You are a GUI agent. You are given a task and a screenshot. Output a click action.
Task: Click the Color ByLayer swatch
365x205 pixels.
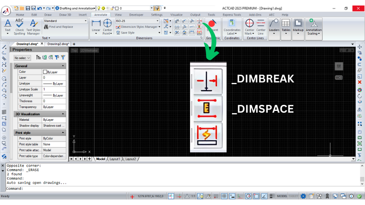(x=45, y=72)
